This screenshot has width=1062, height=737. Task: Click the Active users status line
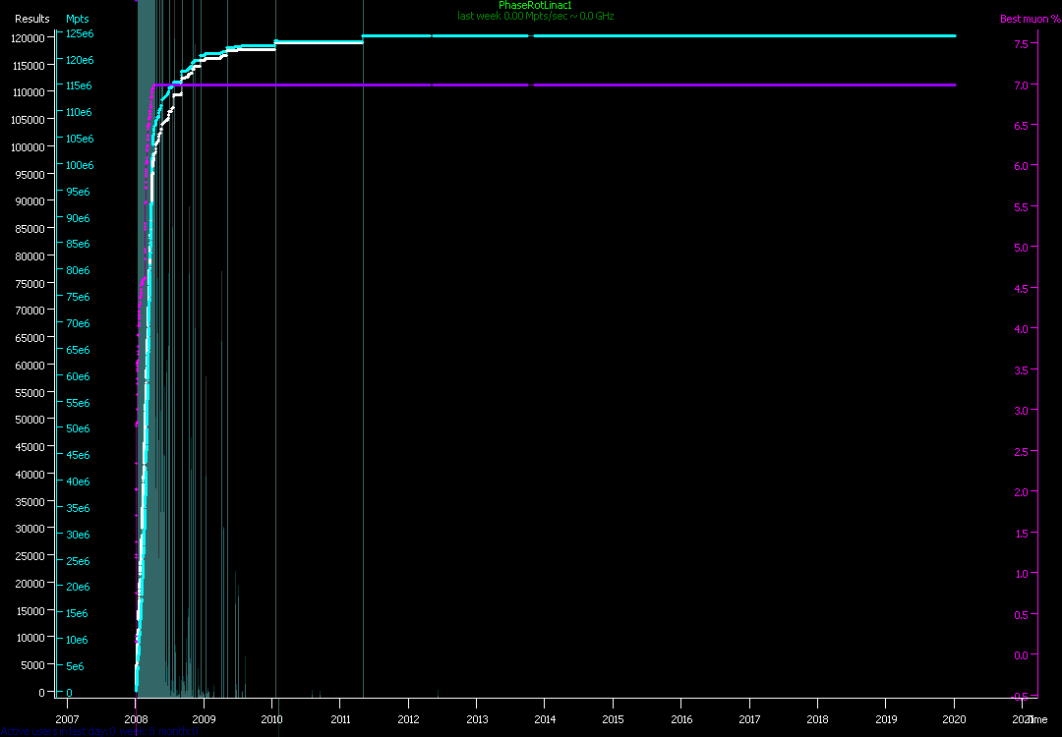[x=98, y=731]
